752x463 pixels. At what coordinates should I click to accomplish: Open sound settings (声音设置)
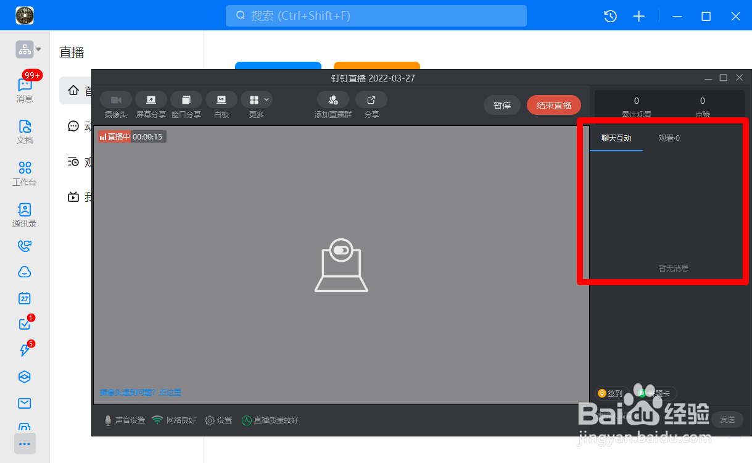(125, 420)
